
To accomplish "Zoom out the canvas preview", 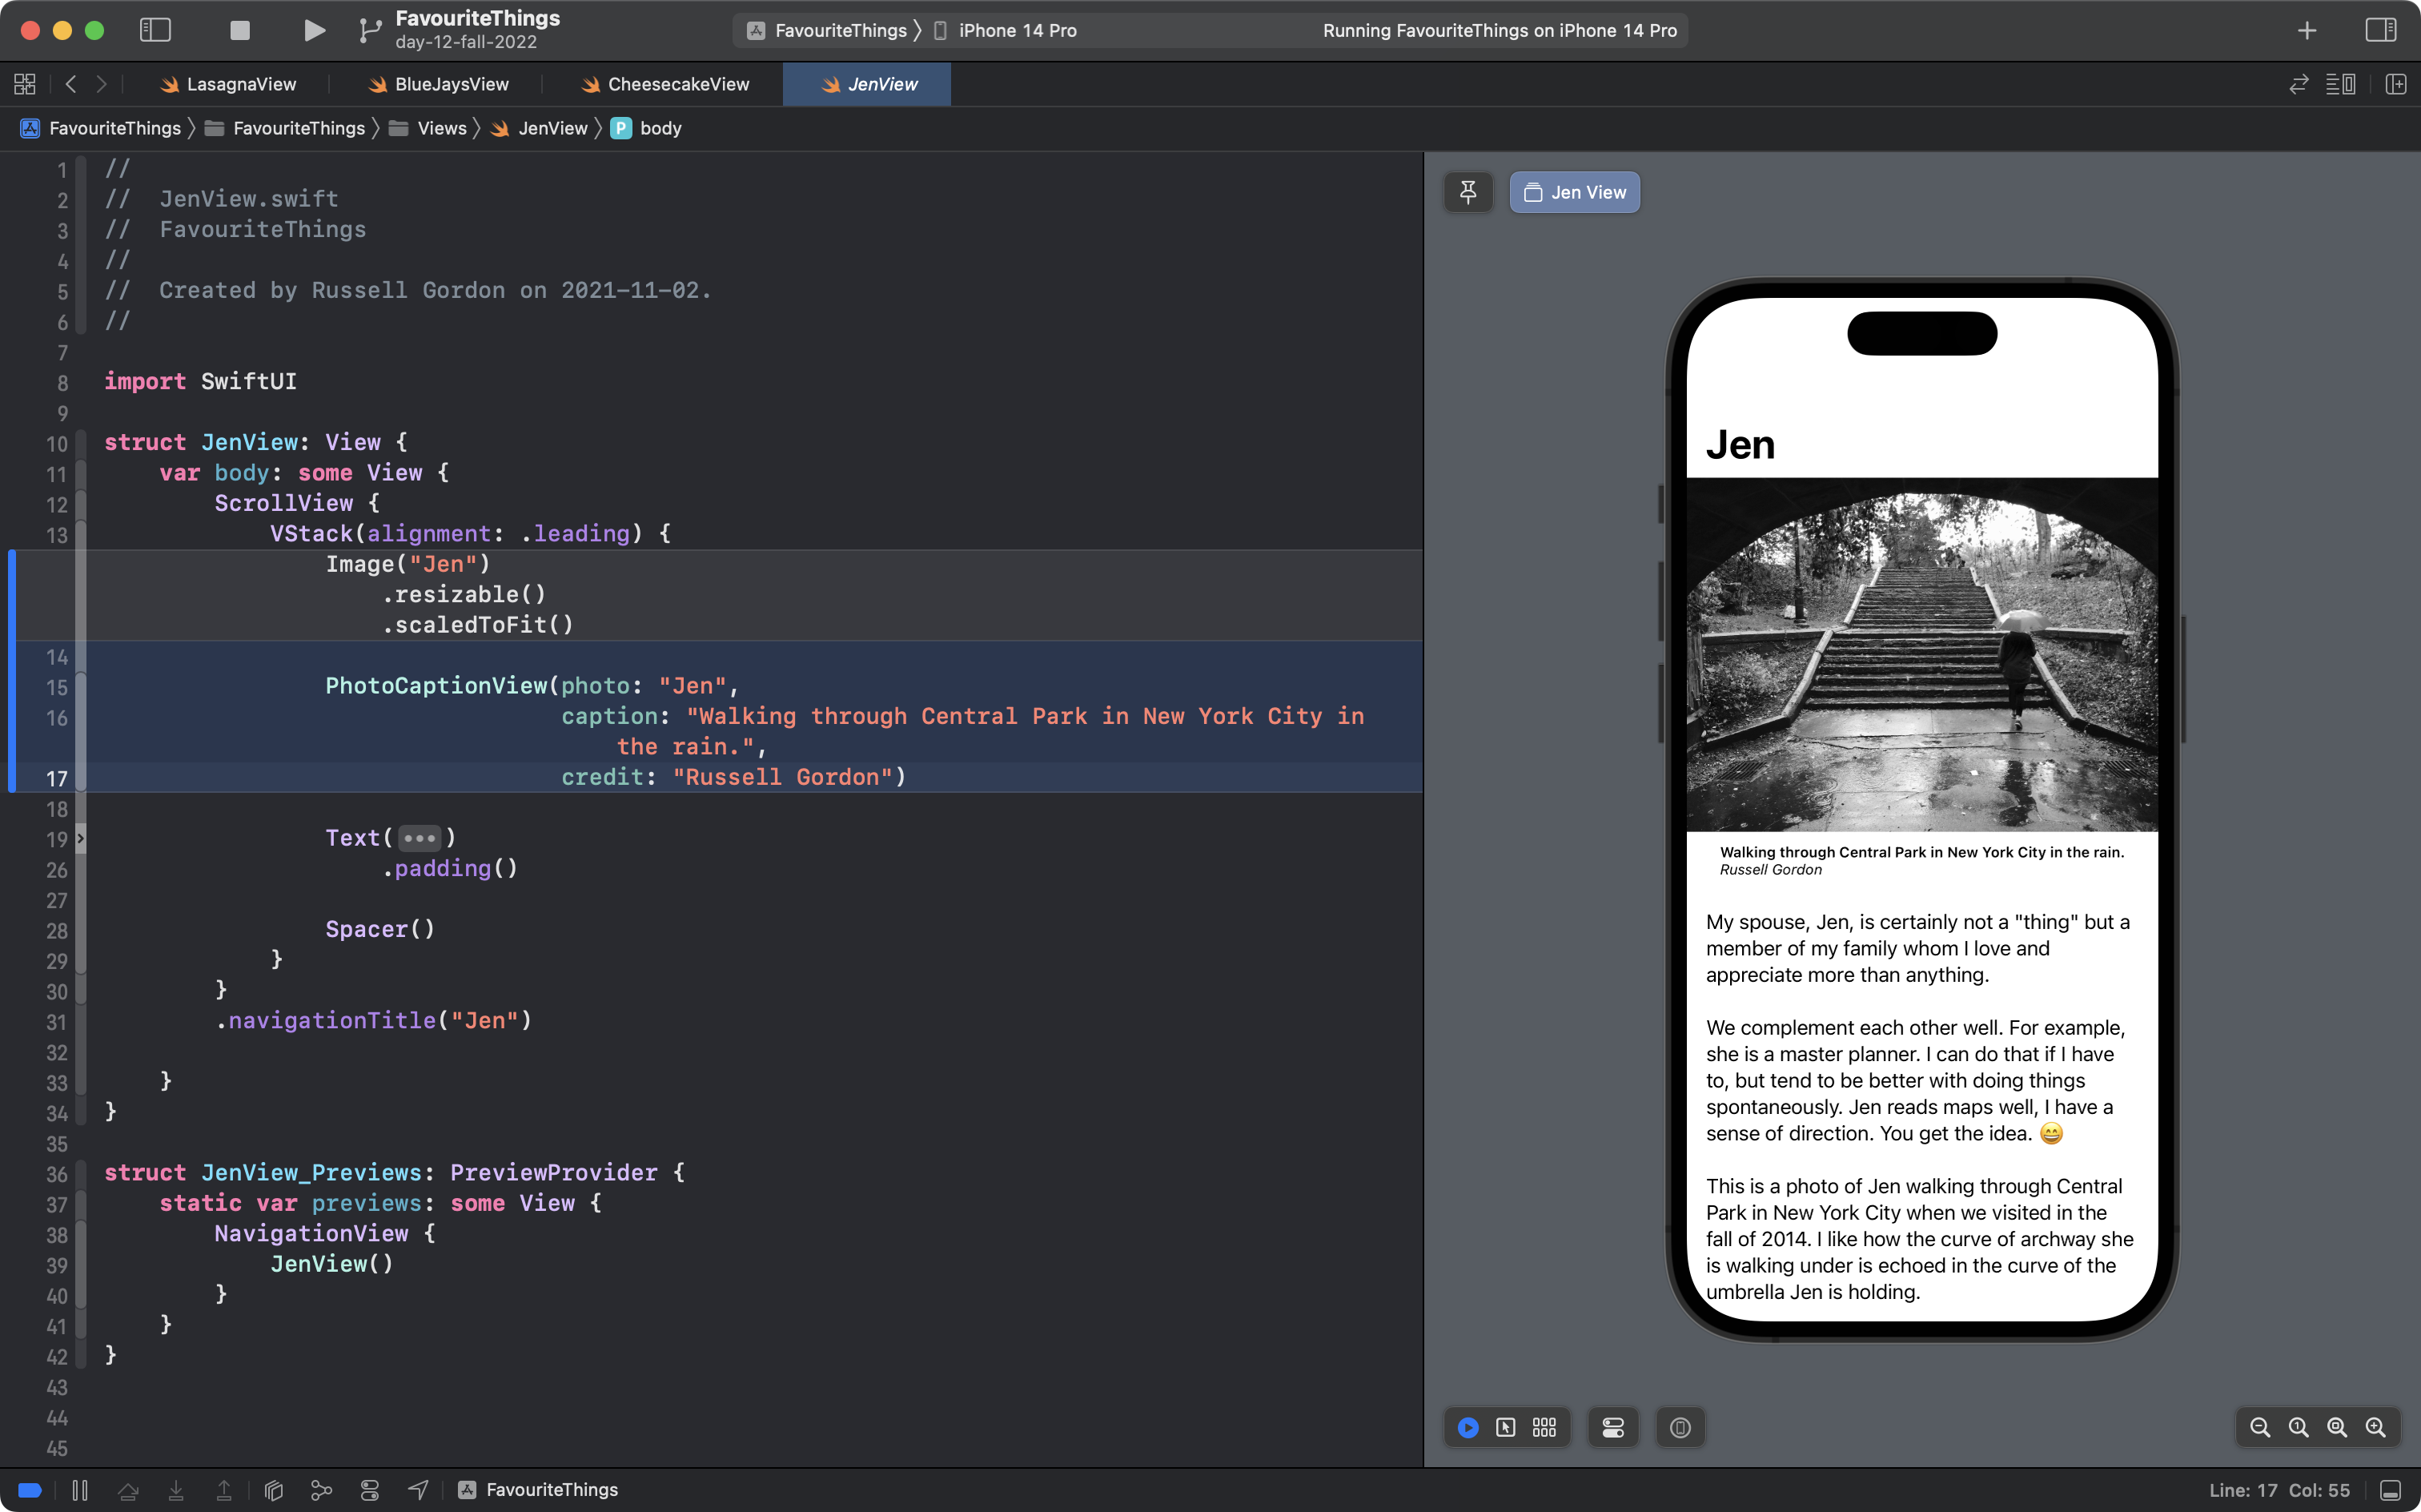I will pyautogui.click(x=2259, y=1428).
